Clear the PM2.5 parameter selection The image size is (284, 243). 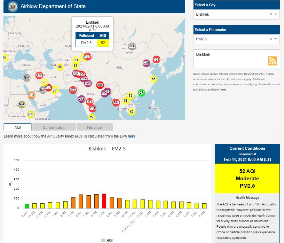271,39
